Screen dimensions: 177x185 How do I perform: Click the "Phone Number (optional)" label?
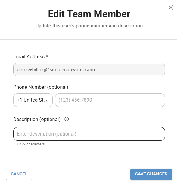(x=41, y=87)
